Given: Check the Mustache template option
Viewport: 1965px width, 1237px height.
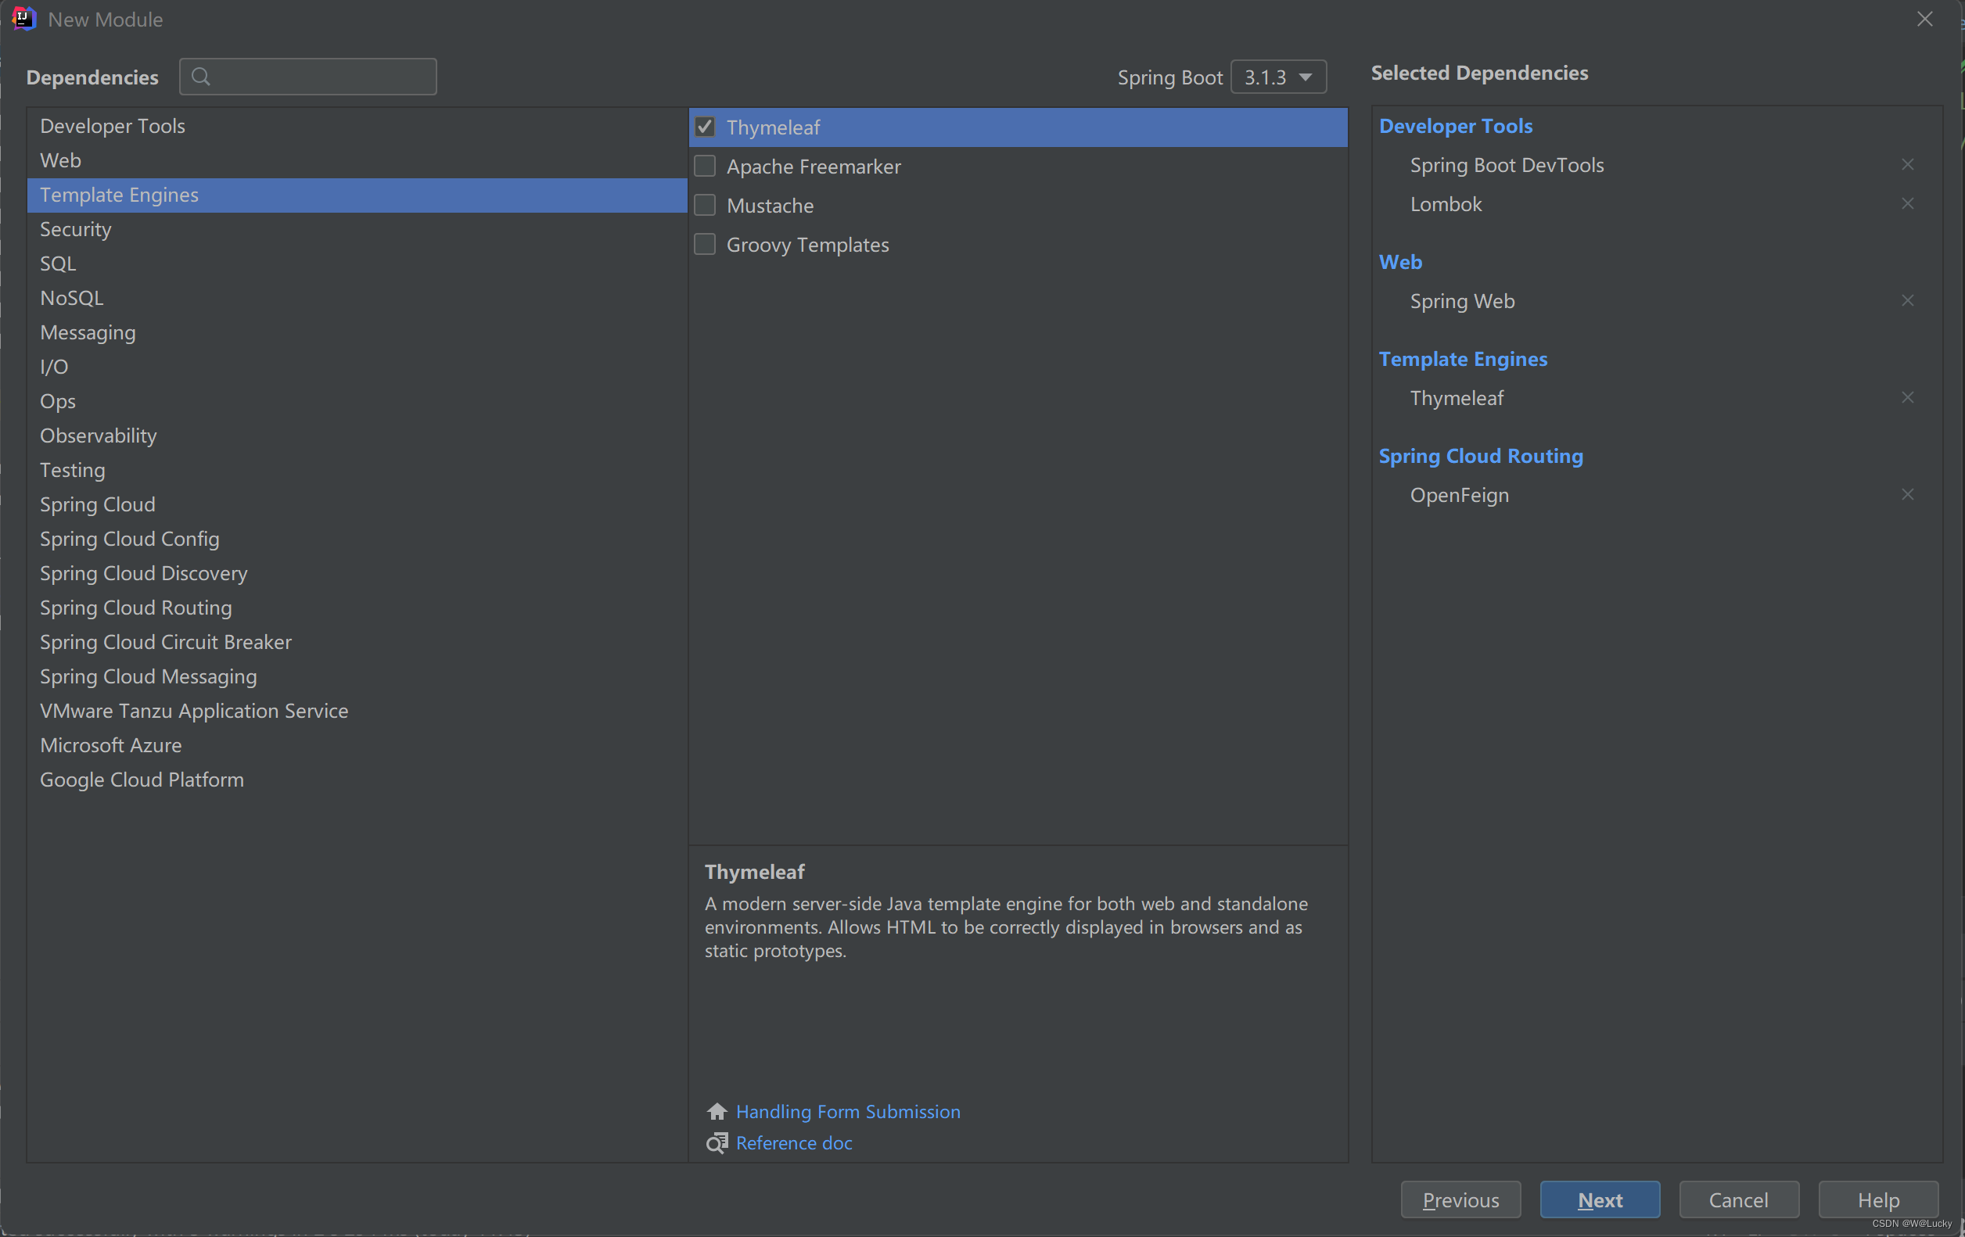Looking at the screenshot, I should point(704,206).
